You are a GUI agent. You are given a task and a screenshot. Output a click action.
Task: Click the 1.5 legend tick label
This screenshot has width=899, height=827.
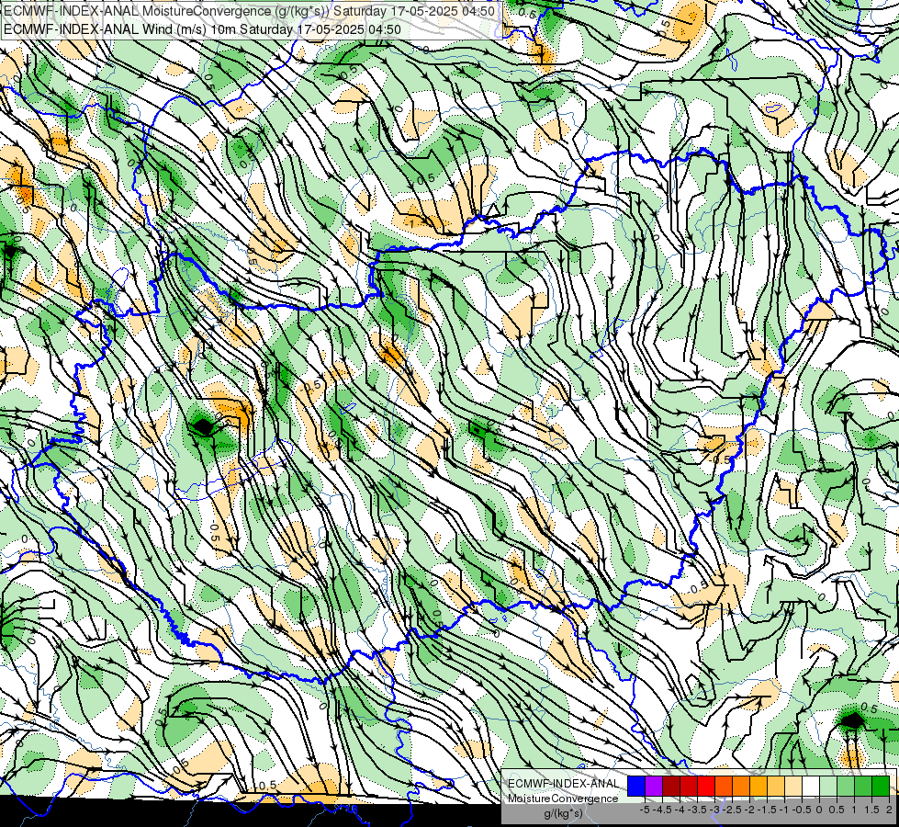click(871, 810)
